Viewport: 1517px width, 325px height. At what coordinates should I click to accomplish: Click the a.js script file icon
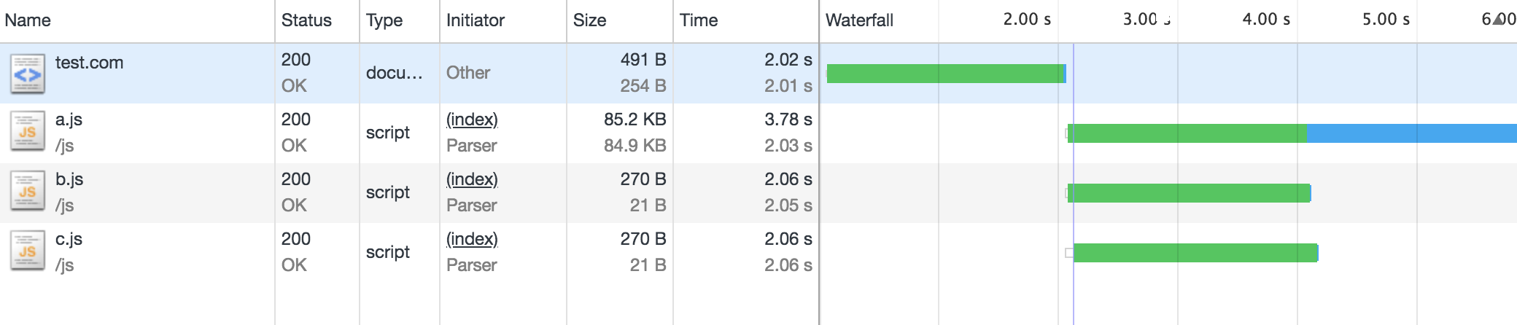pyautogui.click(x=28, y=133)
